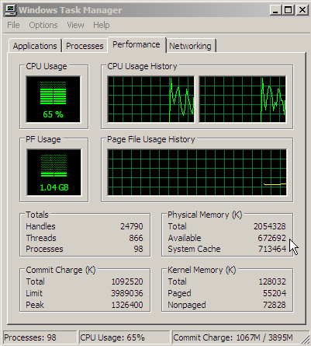
Task: Open the Options menu
Action: (43, 25)
